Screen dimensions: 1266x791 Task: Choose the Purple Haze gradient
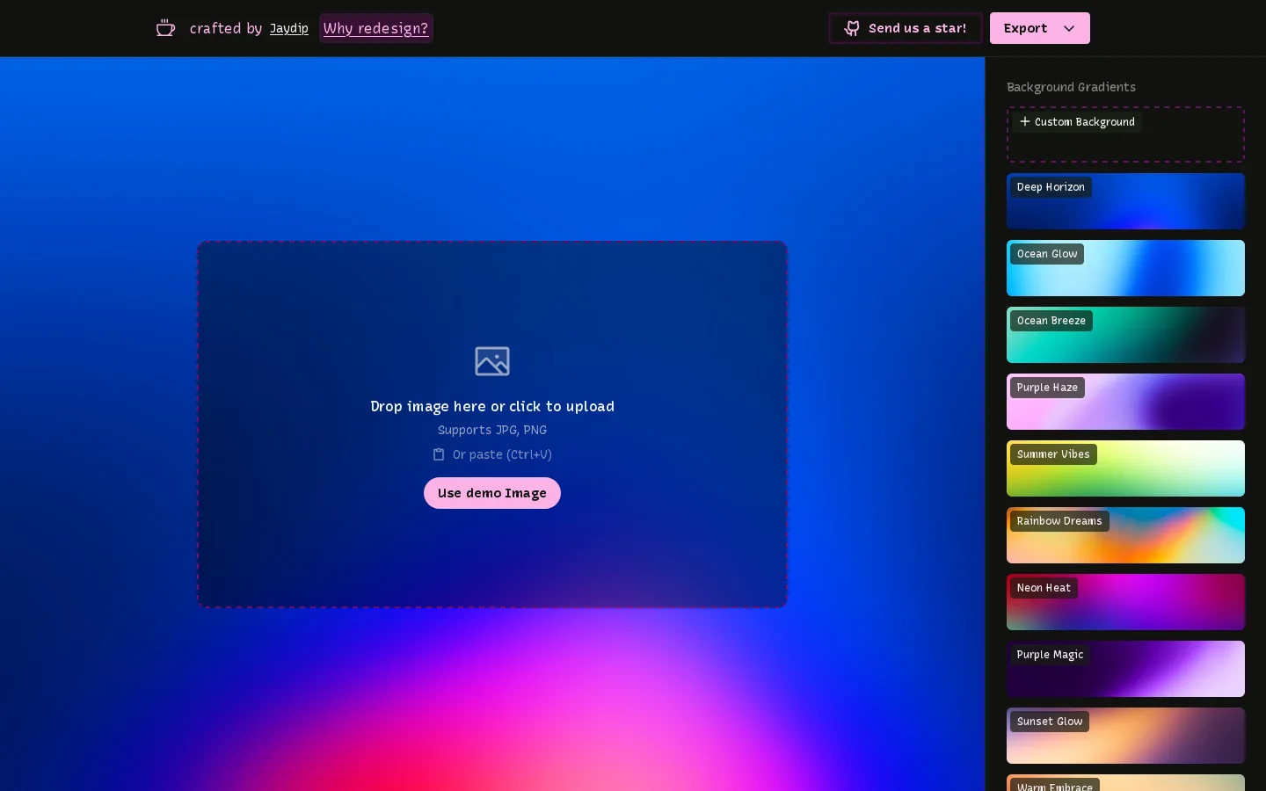pyautogui.click(x=1125, y=402)
